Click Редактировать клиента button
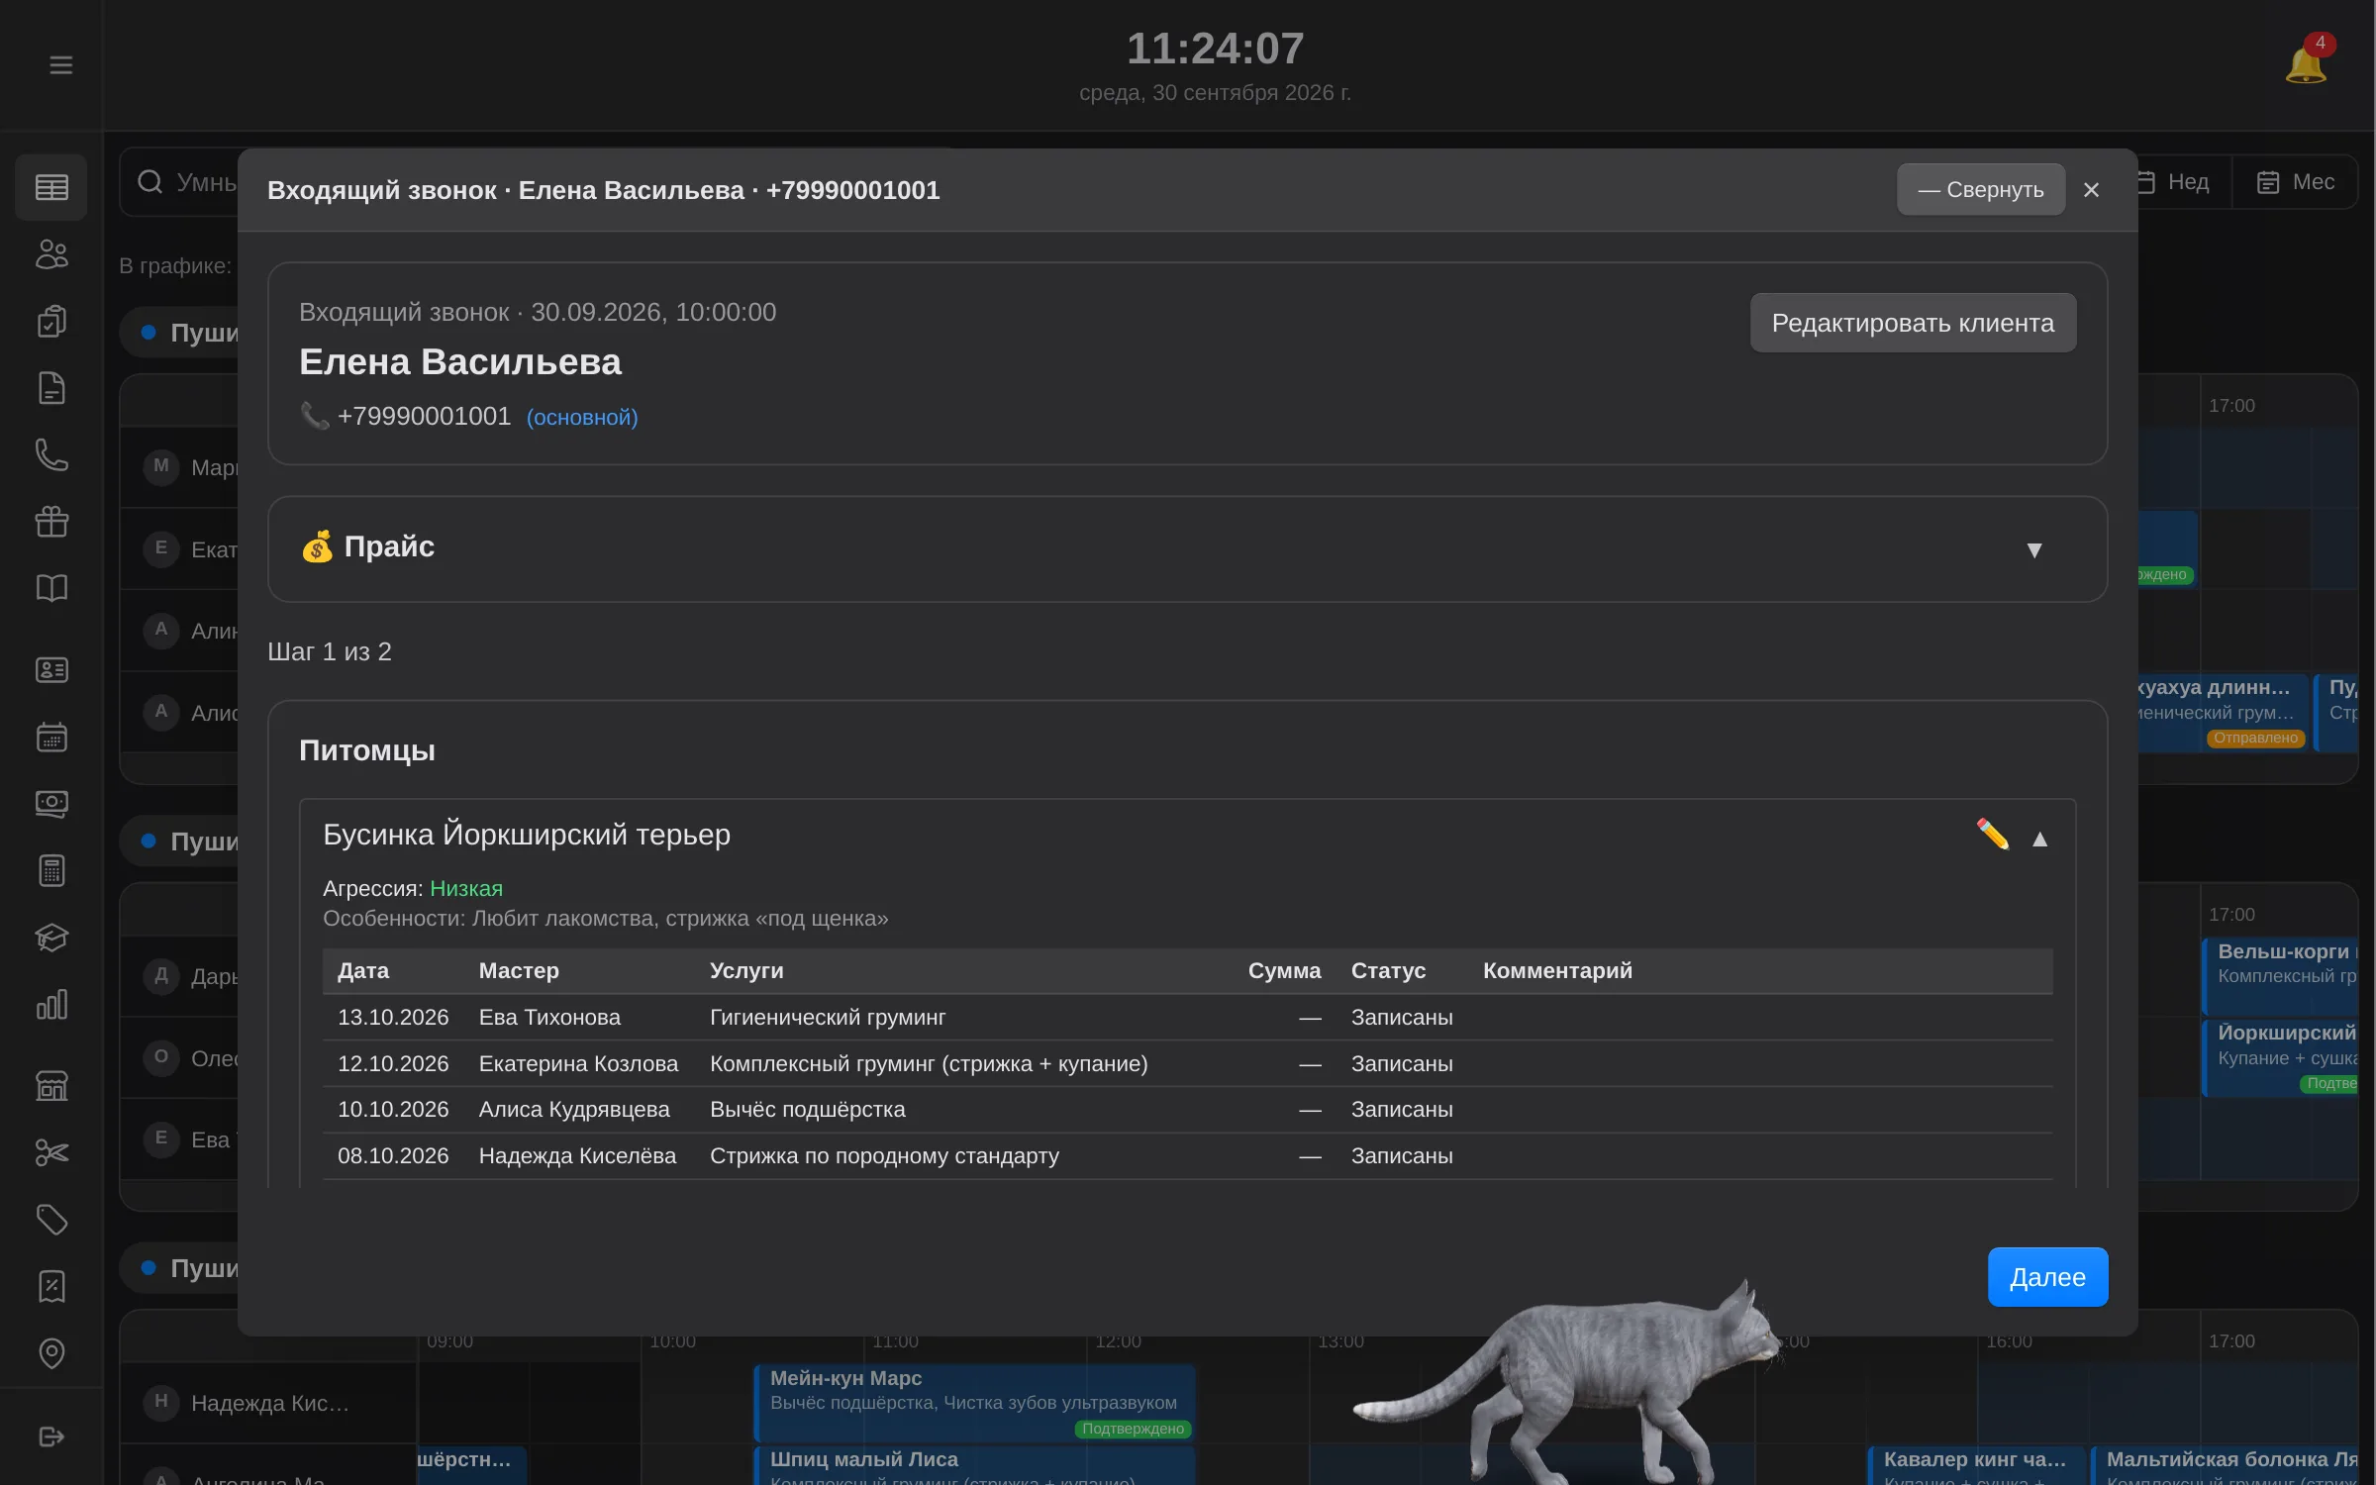This screenshot has width=2376, height=1485. click(x=1913, y=323)
